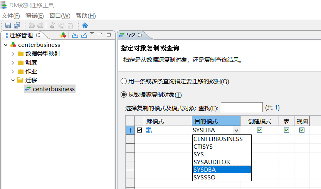Viewport: 321px width, 189px height.
Task: Select 从数据源复制对象 radio option
Action: tap(124, 95)
